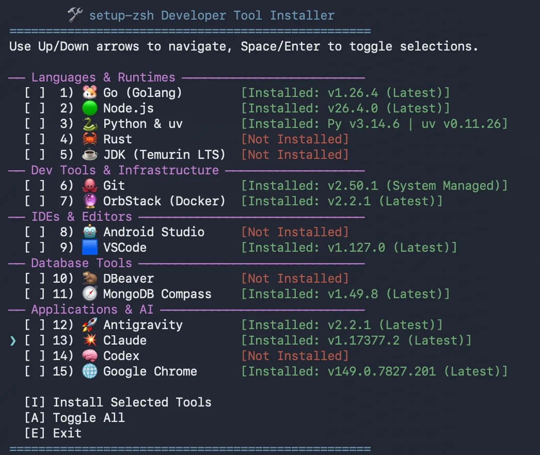540x455 pixels.
Task: Check the Codex checkbox
Action: [x=35, y=356]
